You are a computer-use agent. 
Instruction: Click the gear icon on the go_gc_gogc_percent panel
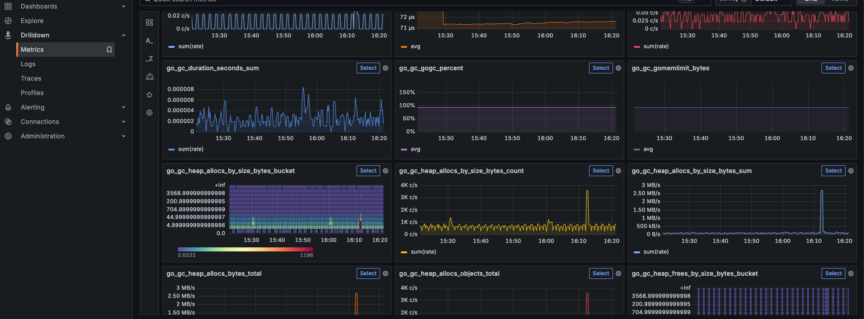618,68
